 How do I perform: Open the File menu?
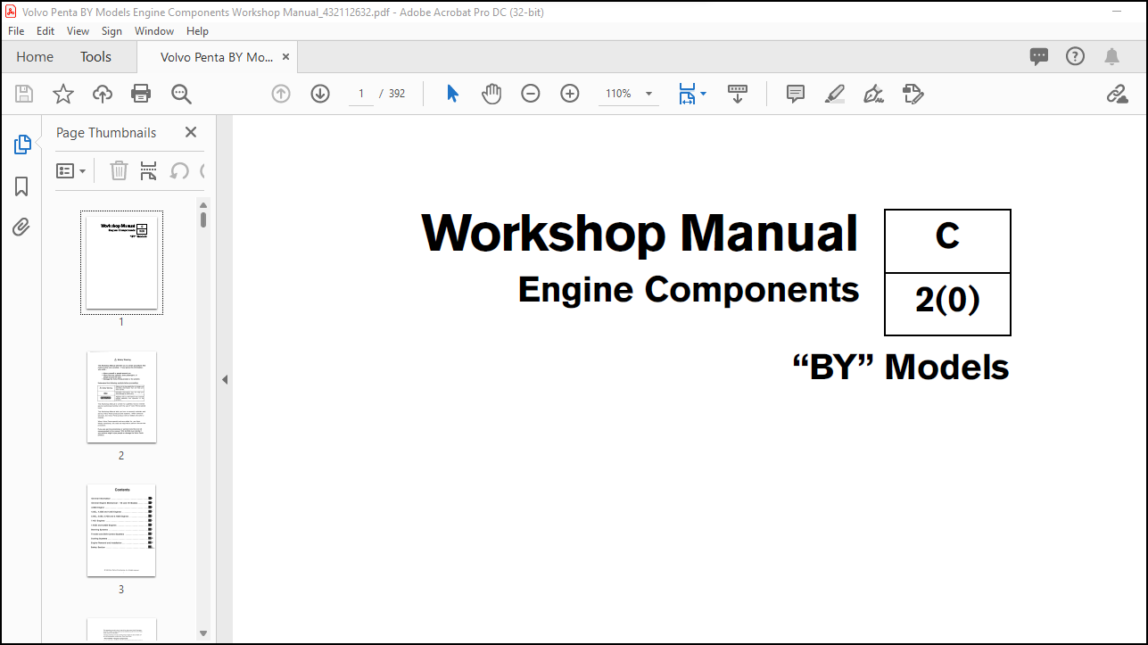16,30
